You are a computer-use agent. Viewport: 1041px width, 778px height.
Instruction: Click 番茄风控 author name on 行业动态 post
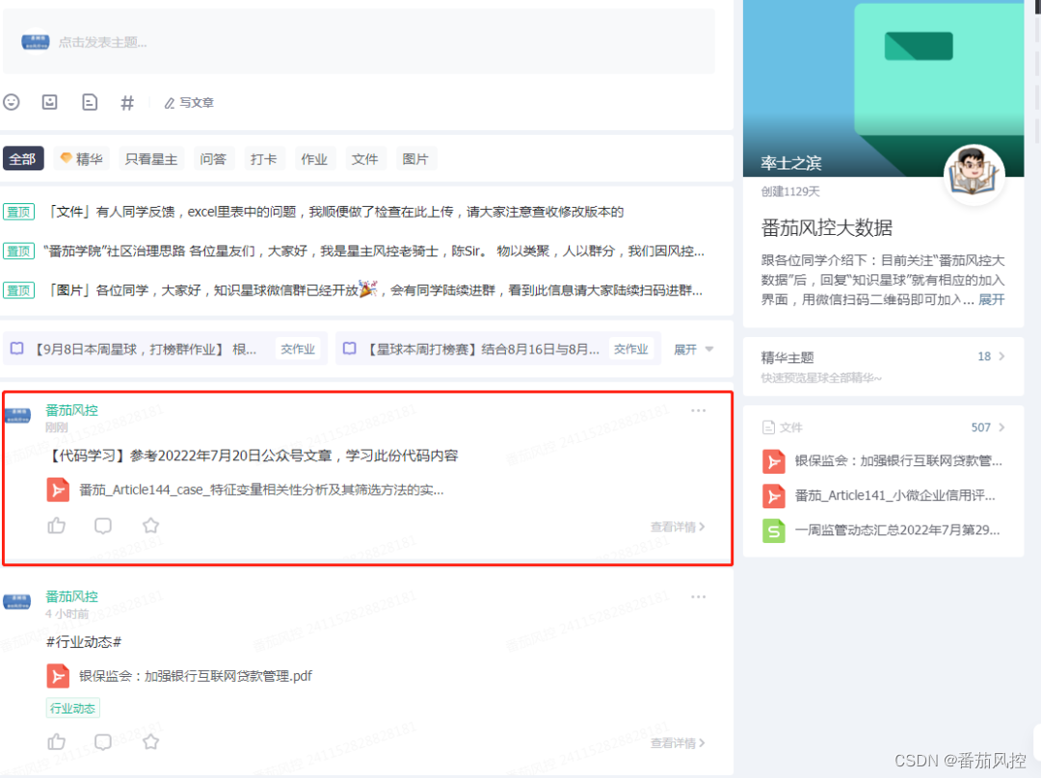(x=71, y=596)
